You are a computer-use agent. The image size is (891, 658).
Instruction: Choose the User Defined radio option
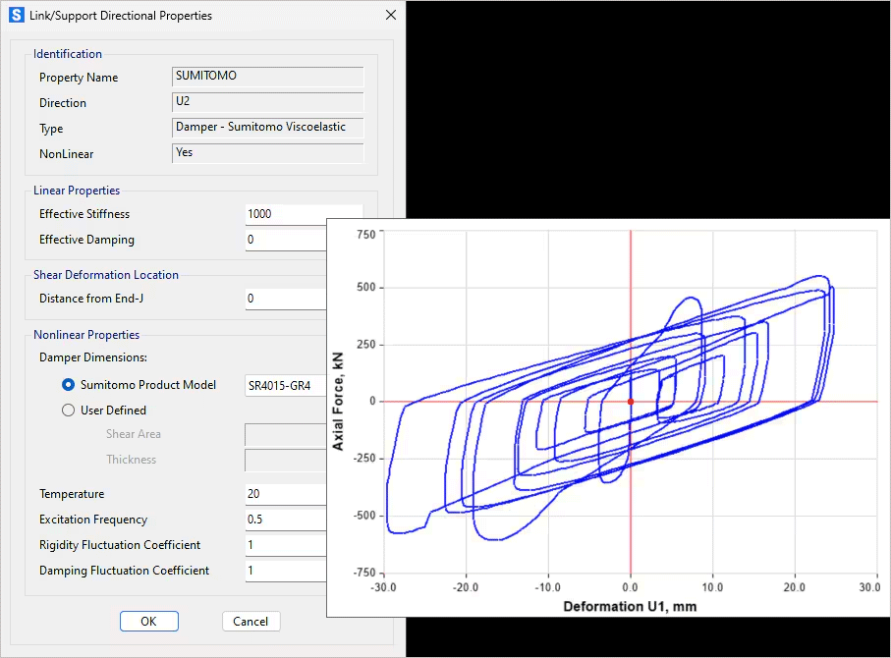pos(69,411)
